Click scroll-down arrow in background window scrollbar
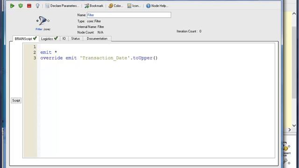Image resolution: width=299 pixels, height=168 pixels. [x=294, y=126]
